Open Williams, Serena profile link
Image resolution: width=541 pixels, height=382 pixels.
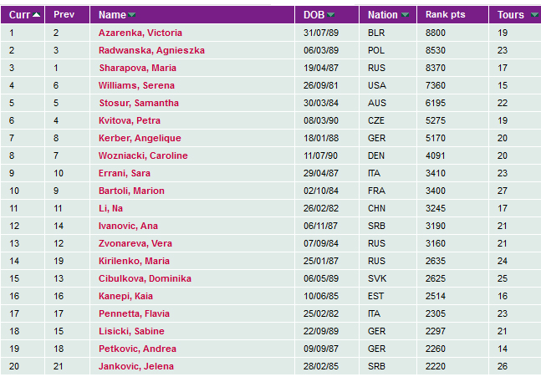click(137, 85)
